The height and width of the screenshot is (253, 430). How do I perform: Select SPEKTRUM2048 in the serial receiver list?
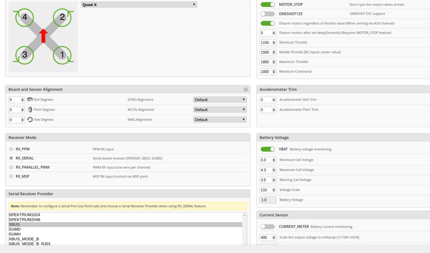[125, 219]
